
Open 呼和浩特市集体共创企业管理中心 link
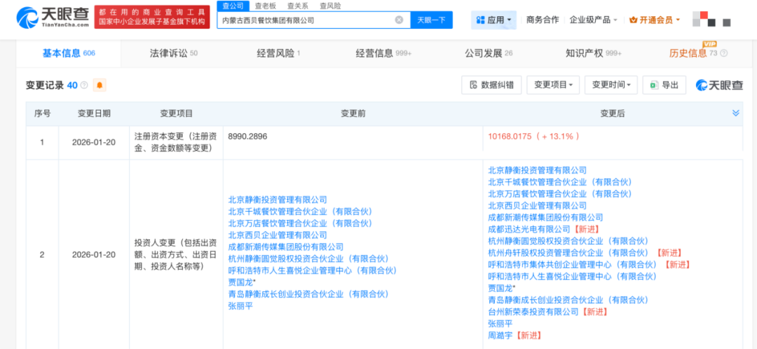(572, 264)
